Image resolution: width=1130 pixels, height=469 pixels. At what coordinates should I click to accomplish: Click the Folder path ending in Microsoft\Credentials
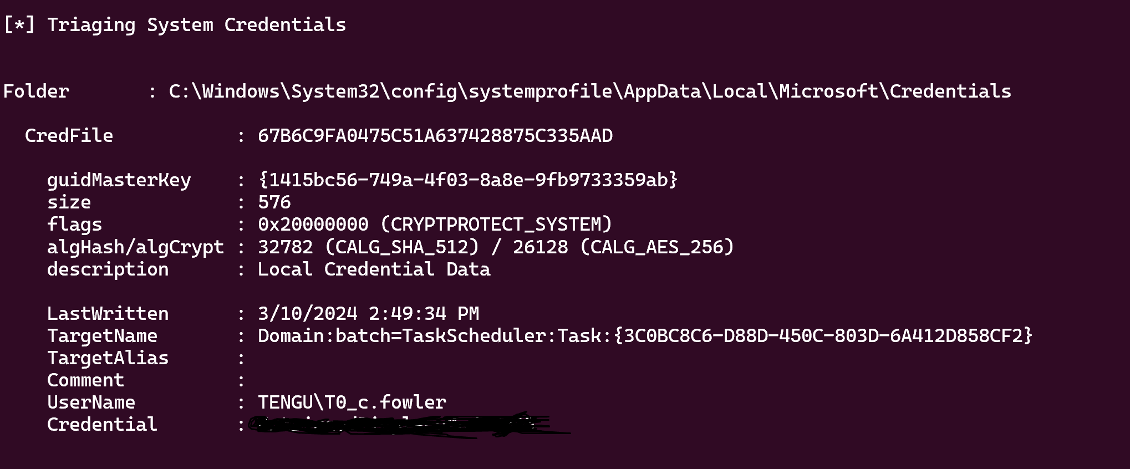590,91
